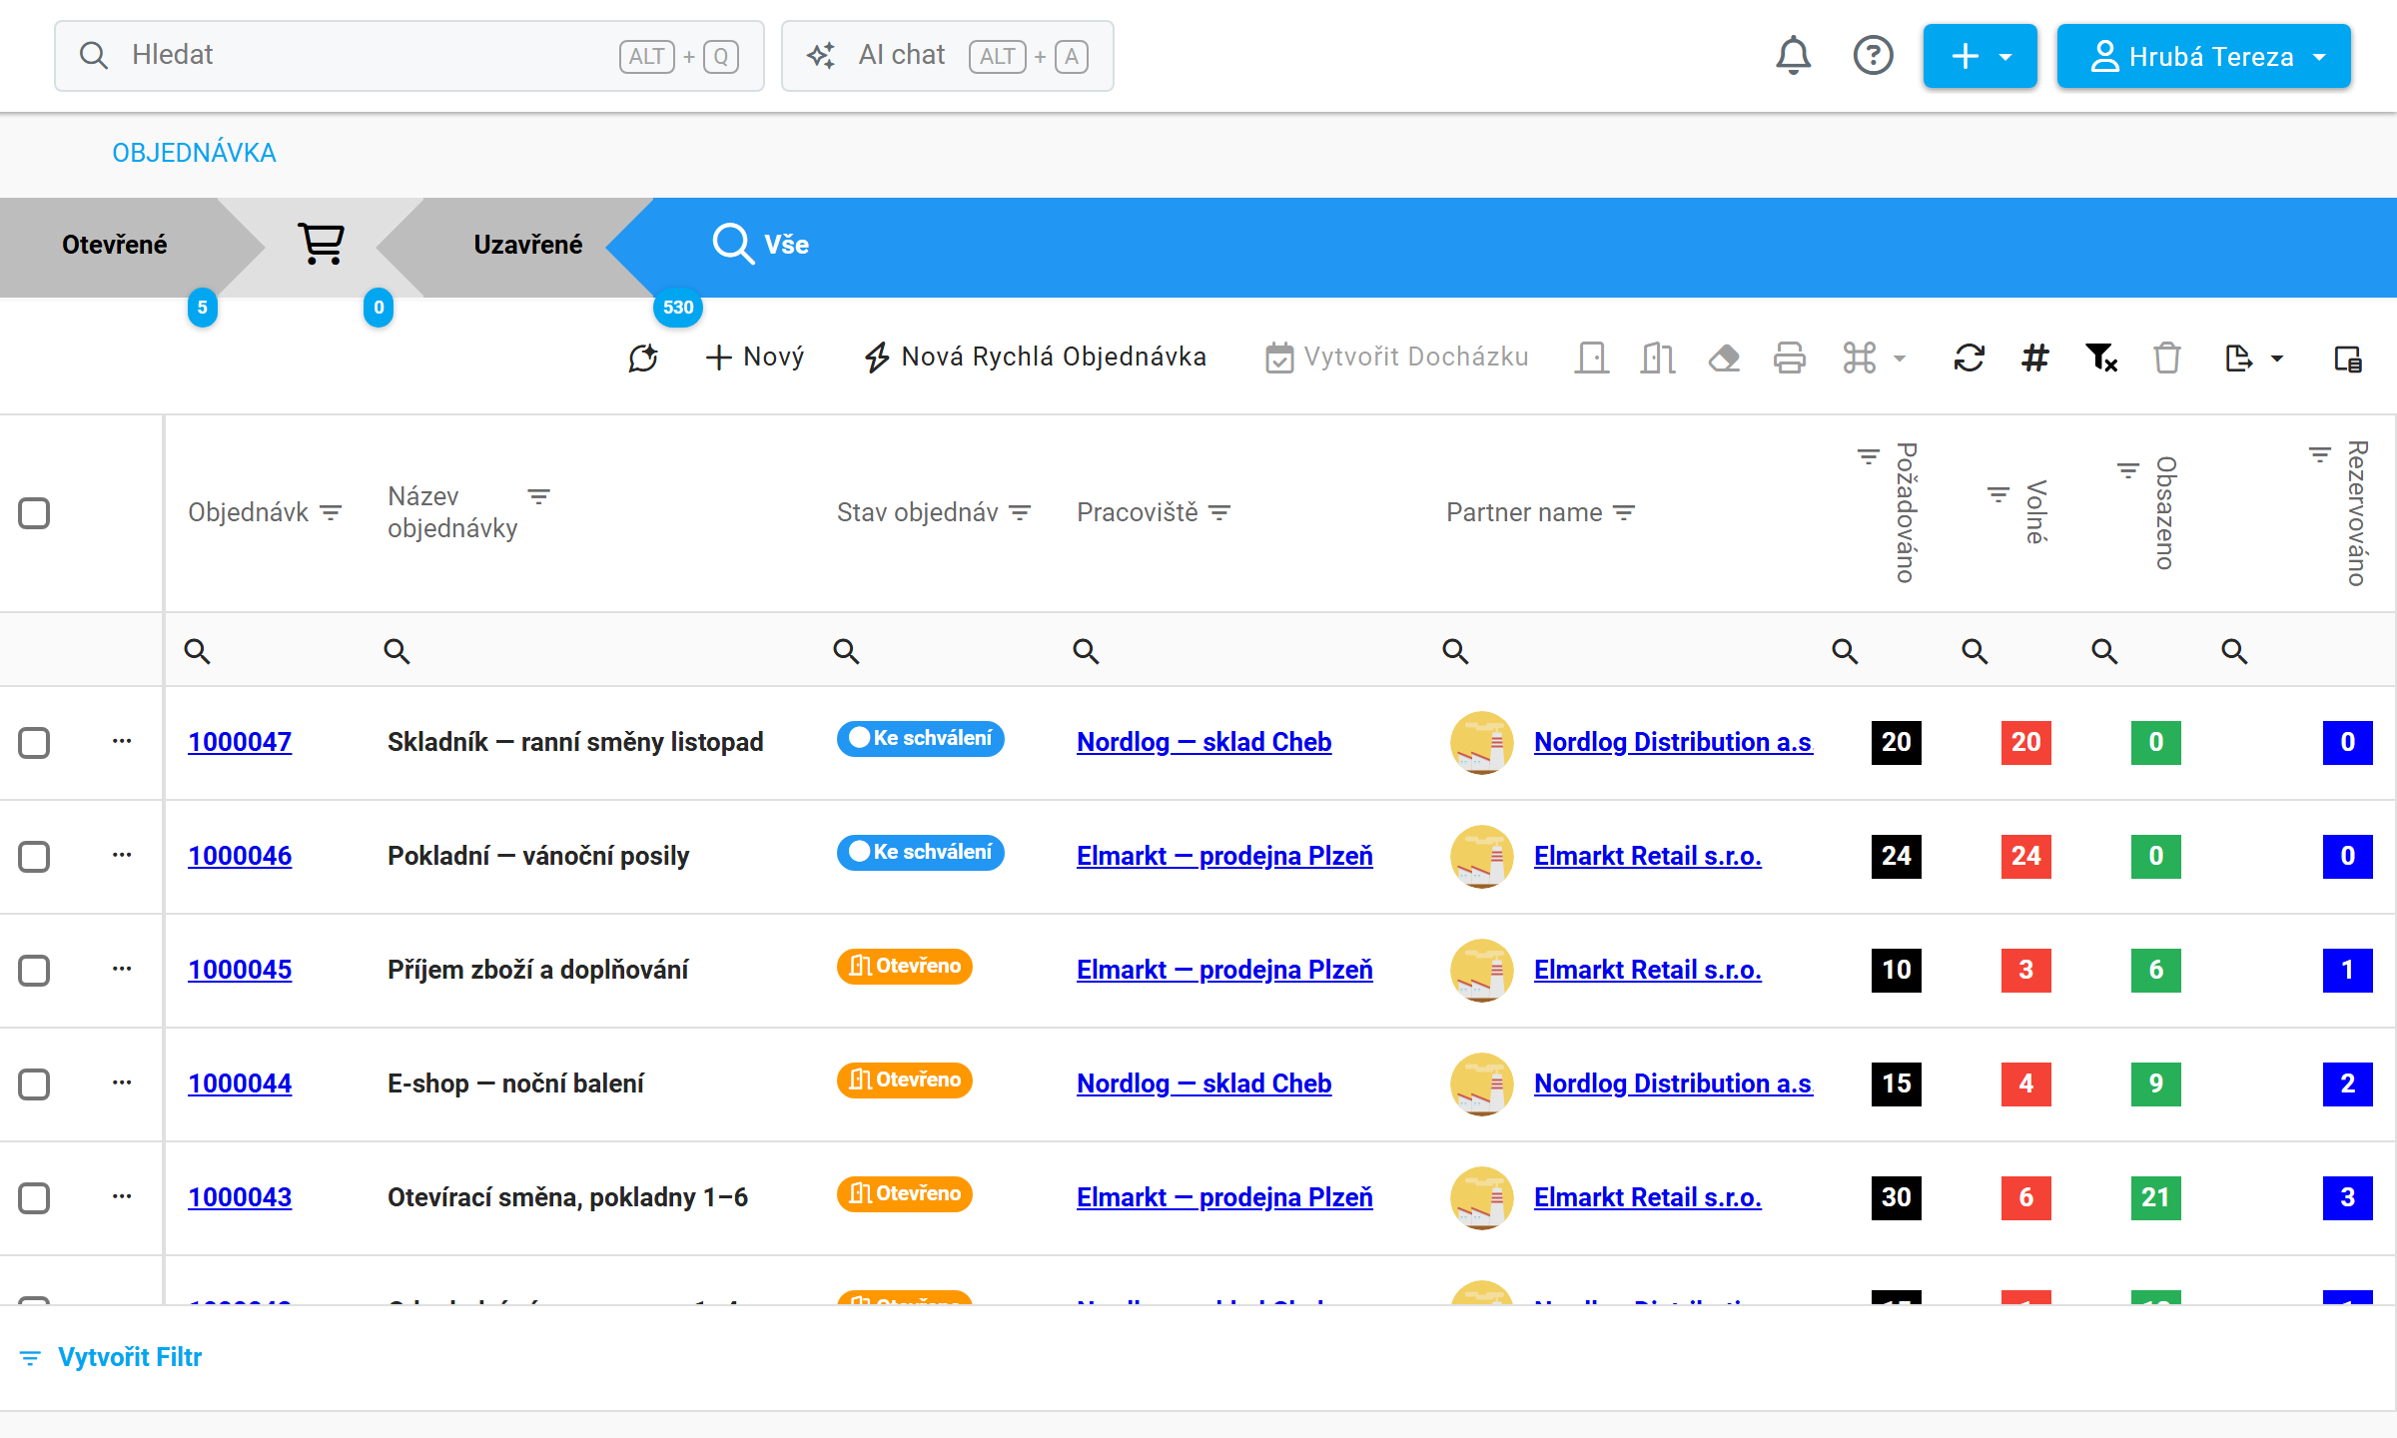Check the row checkbox for 1000047

point(34,742)
